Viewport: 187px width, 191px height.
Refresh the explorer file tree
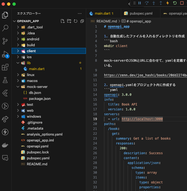pyautogui.click(x=76, y=21)
